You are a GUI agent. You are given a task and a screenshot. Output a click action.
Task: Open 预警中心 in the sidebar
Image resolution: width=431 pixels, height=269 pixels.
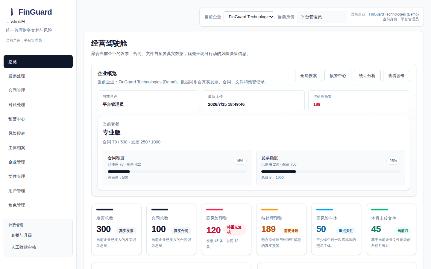point(38,119)
